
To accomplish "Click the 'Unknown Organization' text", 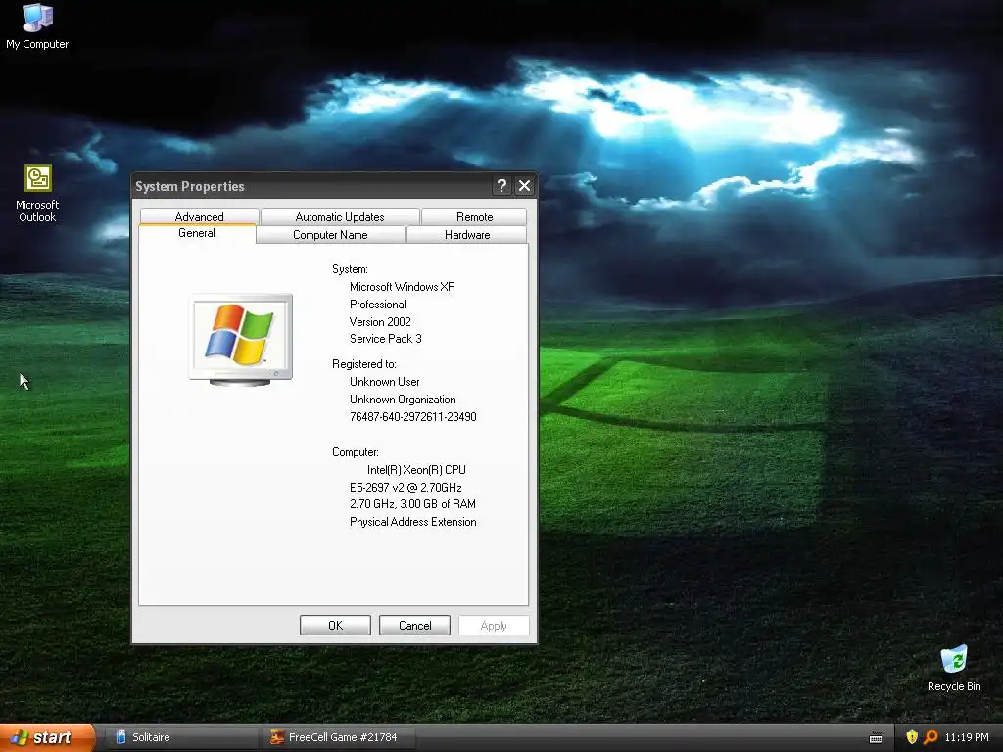I will [403, 399].
